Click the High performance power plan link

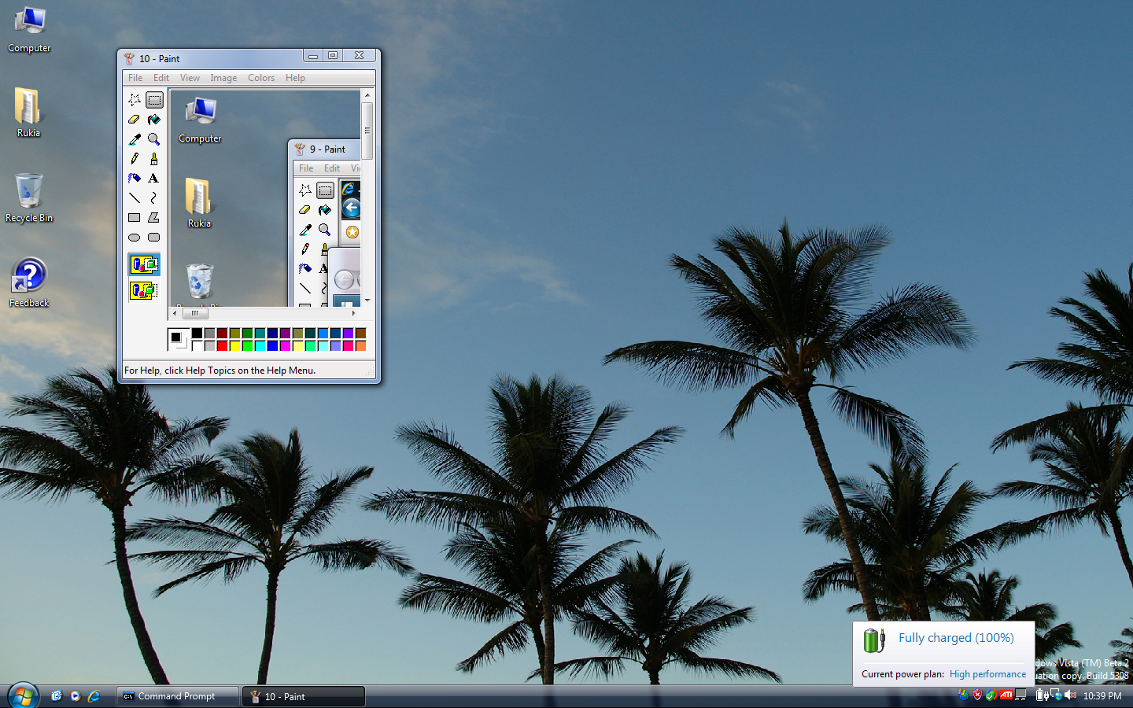(x=987, y=674)
